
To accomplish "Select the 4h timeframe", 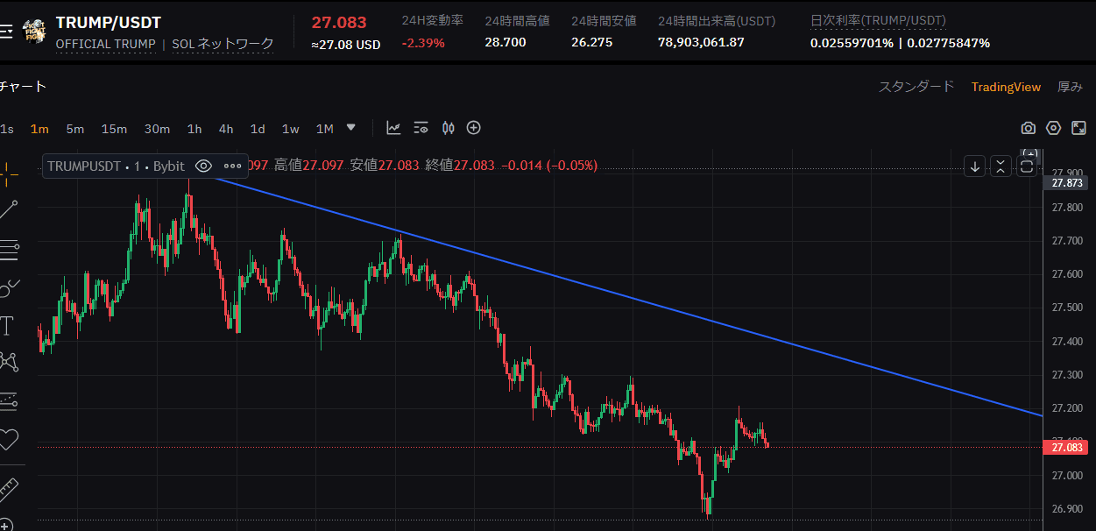I will pos(226,129).
